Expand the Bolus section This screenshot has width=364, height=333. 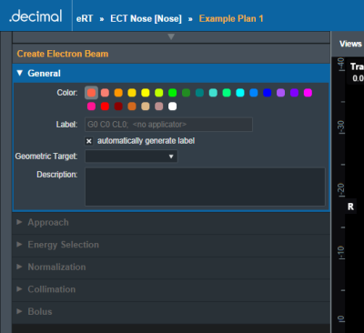coord(171,311)
